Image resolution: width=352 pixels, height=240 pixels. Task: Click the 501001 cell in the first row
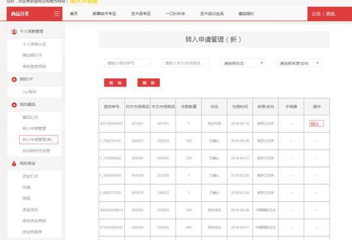pyautogui.click(x=138, y=124)
